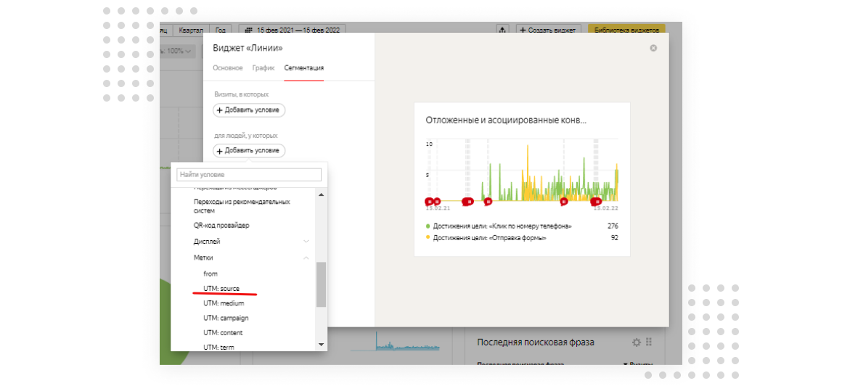842x386 pixels.
Task: Add condition under Визиты, в которых
Action: 249,110
